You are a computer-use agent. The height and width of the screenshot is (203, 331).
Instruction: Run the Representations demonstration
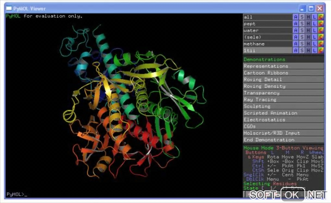click(284, 66)
